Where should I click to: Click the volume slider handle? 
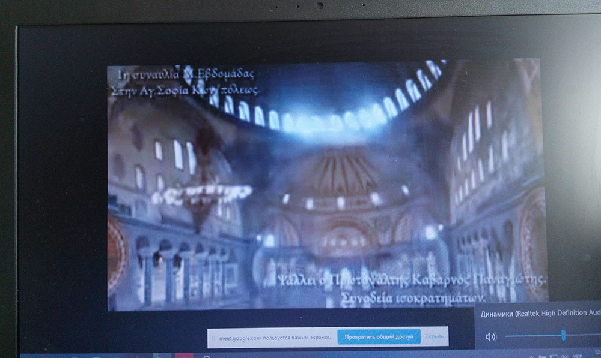pos(563,335)
